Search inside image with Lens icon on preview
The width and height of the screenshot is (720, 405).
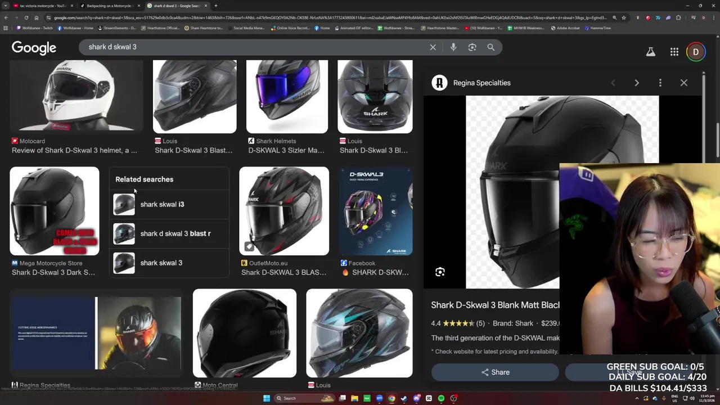pos(440,272)
